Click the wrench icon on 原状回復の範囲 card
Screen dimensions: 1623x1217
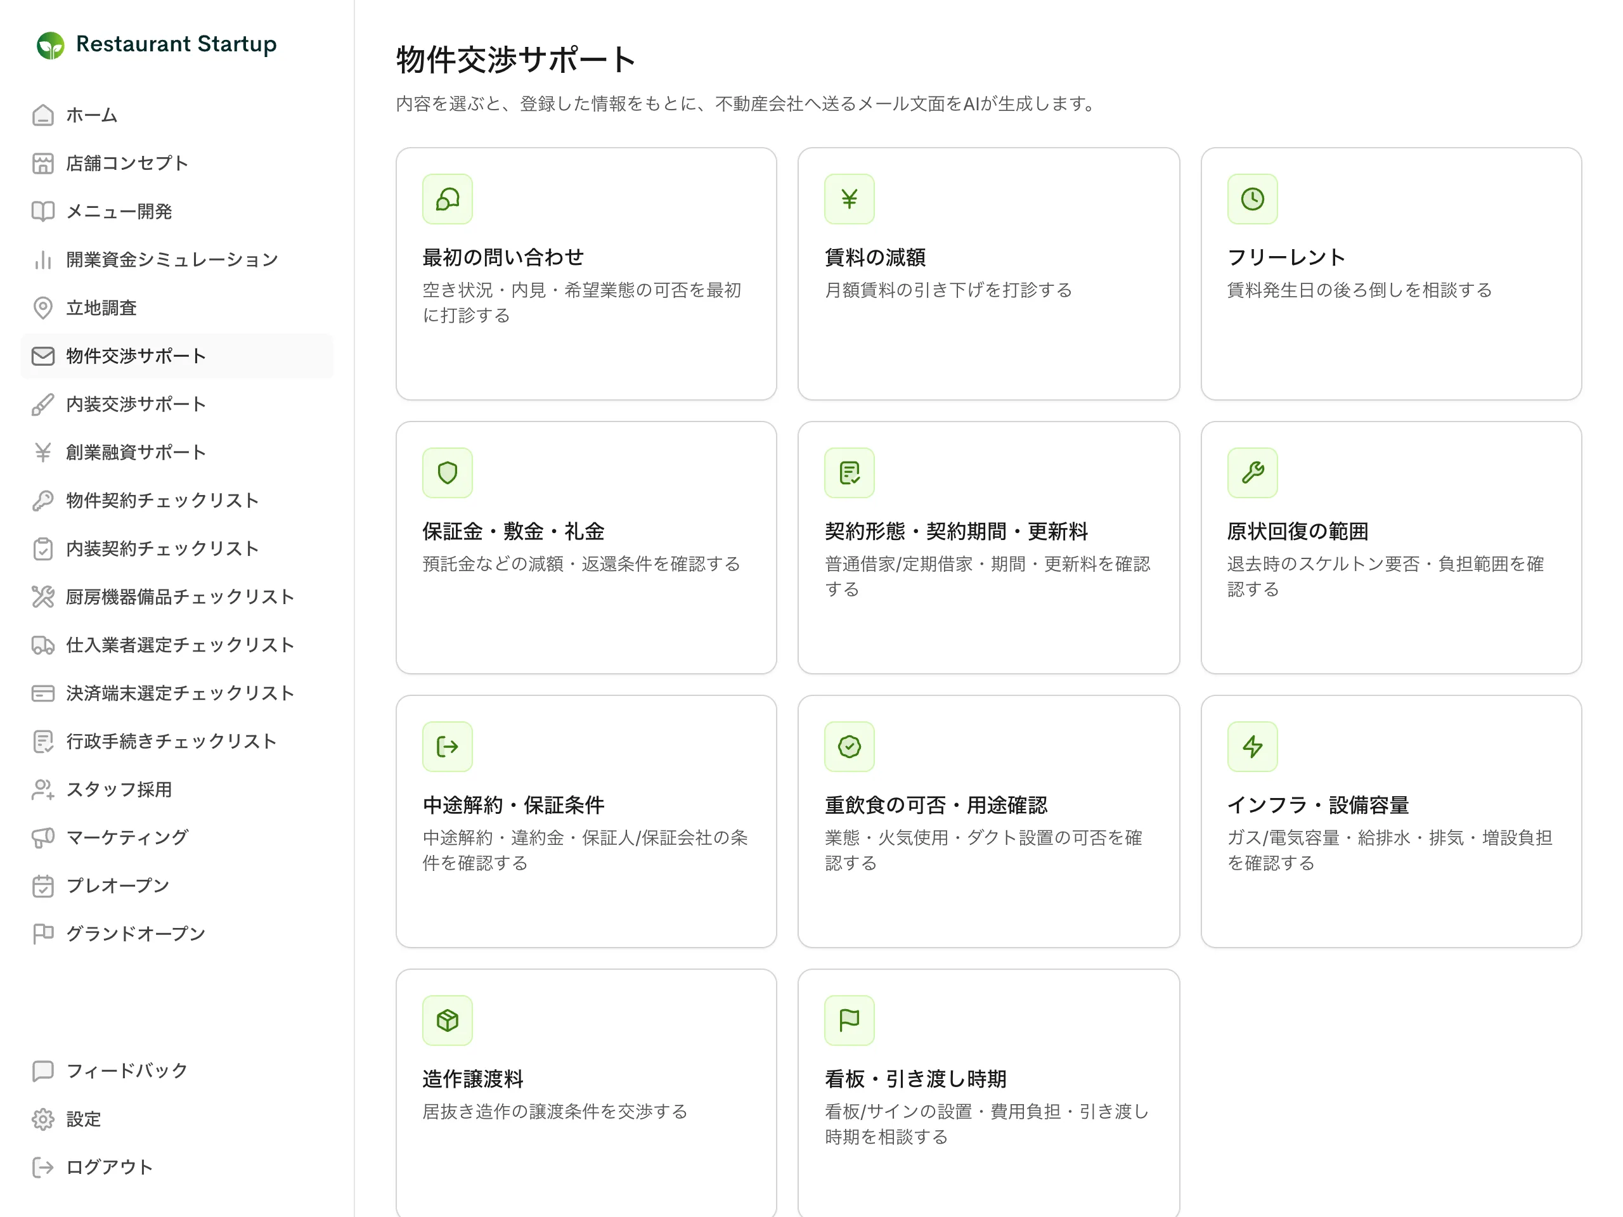pyautogui.click(x=1253, y=472)
